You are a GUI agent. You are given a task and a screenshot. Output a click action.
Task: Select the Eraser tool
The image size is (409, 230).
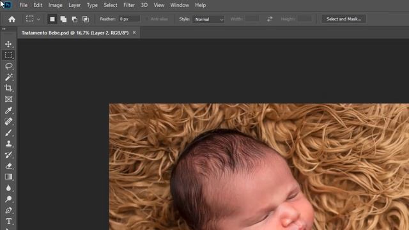click(8, 166)
